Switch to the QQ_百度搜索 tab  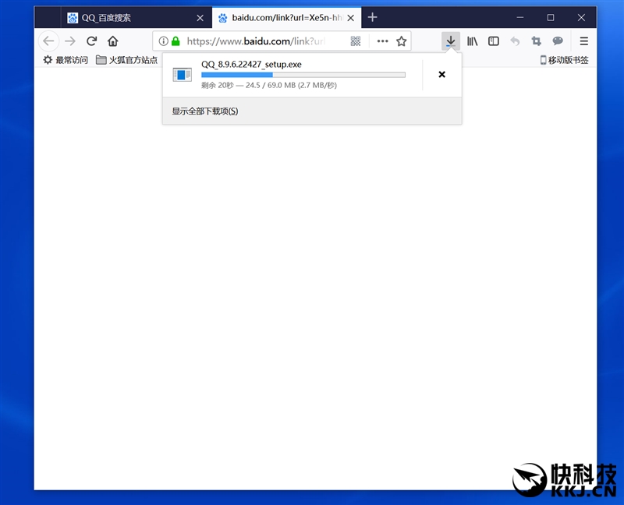(125, 17)
